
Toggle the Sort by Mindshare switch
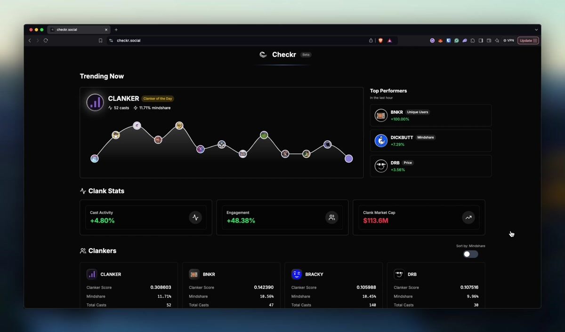tap(470, 254)
